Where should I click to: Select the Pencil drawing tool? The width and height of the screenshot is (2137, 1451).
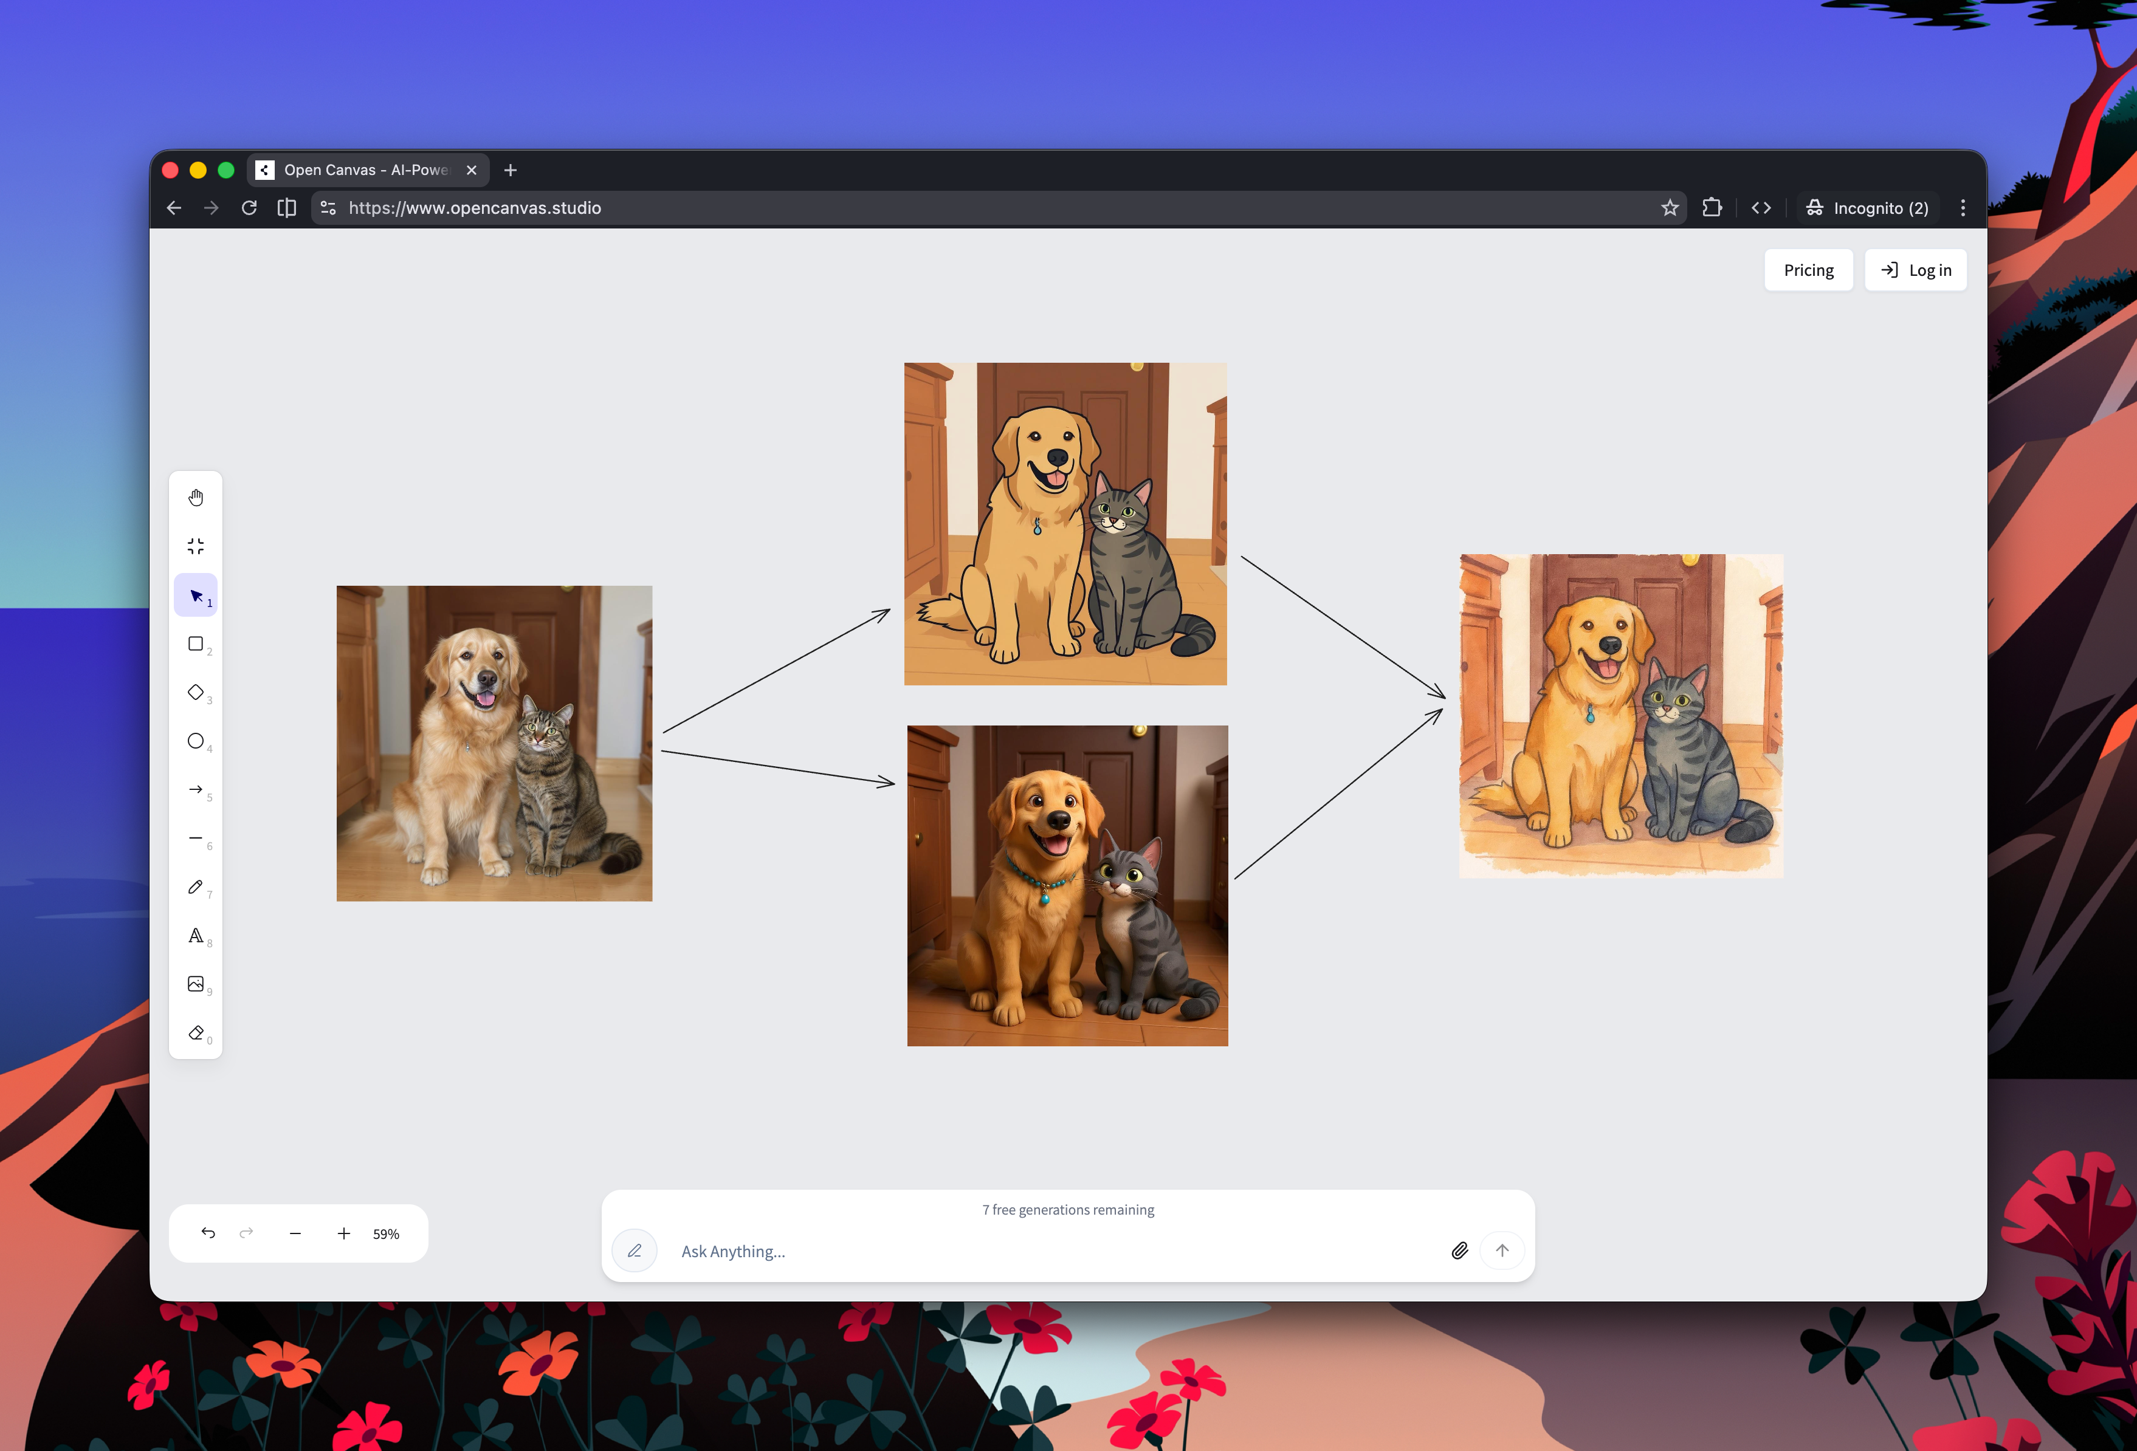click(x=196, y=887)
